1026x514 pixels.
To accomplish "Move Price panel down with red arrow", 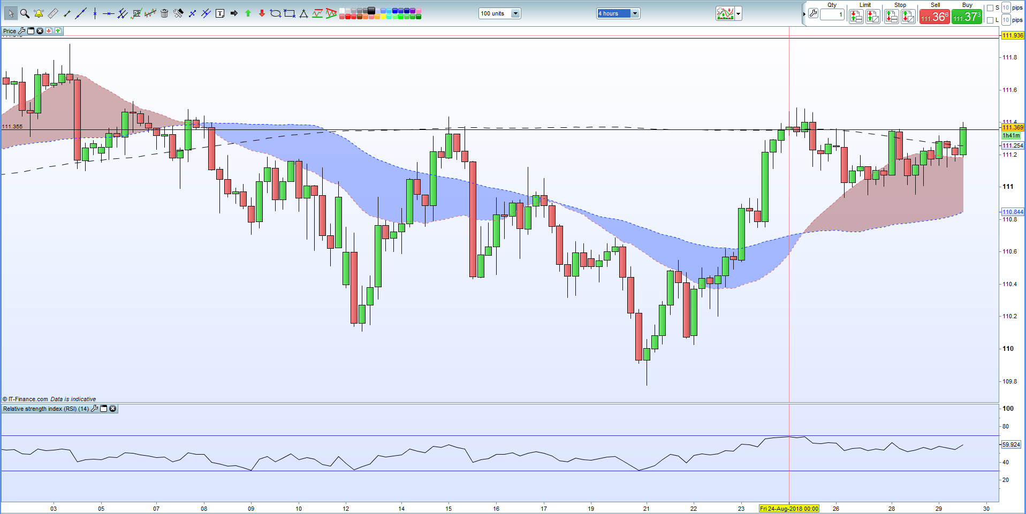I will point(49,31).
